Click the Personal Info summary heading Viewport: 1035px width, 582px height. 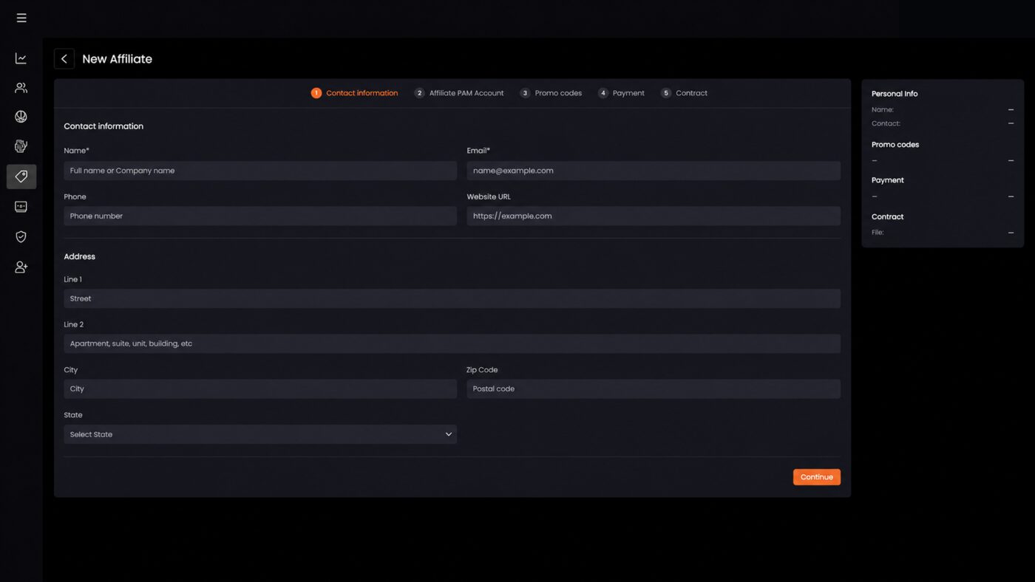click(895, 94)
